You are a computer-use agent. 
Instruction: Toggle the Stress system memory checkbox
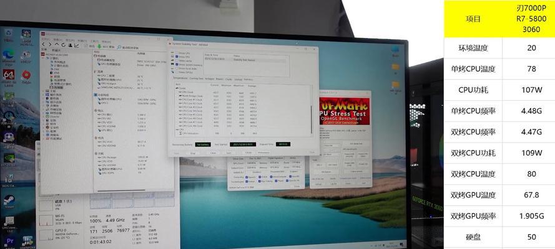[x=177, y=65]
